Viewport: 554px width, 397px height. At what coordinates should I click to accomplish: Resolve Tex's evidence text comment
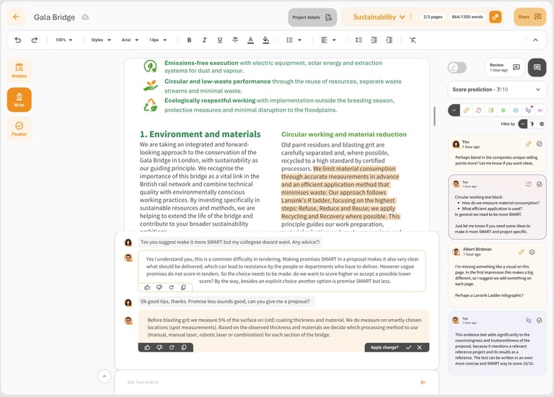point(539,320)
